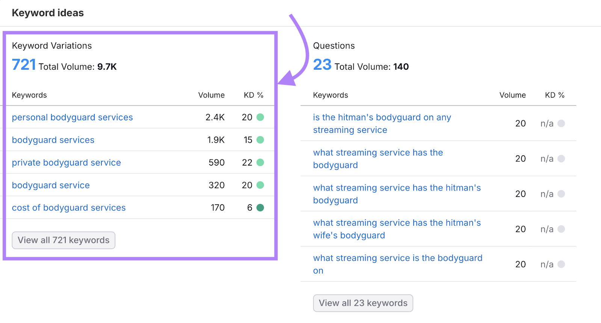Viewport: 601px width, 323px height.
Task: Open 'private bodyguard service' keyword
Action: click(66, 163)
